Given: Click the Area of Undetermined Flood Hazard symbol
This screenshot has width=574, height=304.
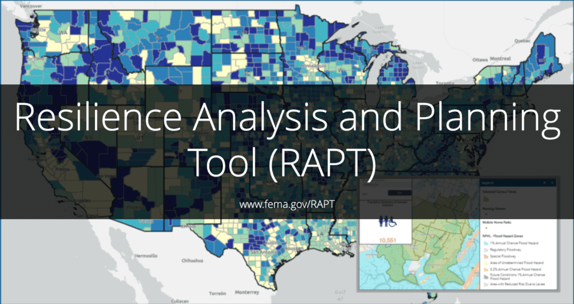Looking at the screenshot, I should pos(486,262).
